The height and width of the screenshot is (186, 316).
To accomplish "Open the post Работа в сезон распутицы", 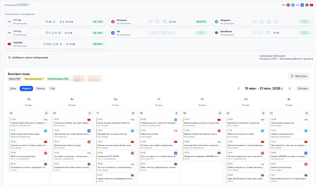I will 29,156.
